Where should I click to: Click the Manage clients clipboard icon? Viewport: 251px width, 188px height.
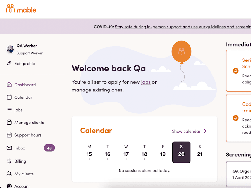click(9, 122)
